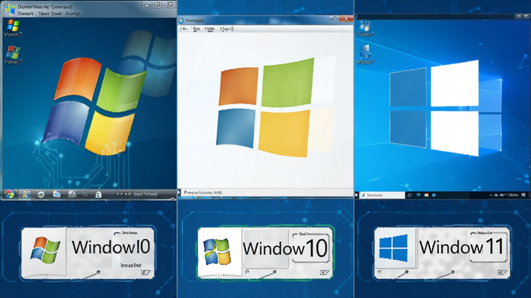Viewport: 531px width, 298px height.
Task: Launch the Edge browser from right window taskbar
Action: (418, 195)
